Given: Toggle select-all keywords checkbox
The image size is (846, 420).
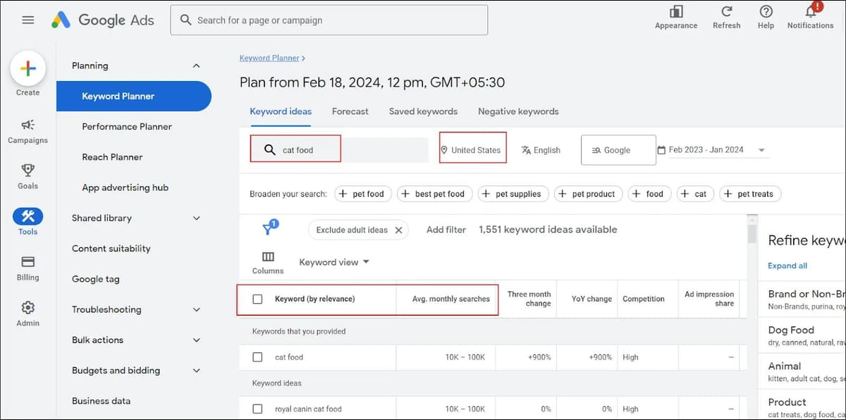Looking at the screenshot, I should tap(257, 299).
